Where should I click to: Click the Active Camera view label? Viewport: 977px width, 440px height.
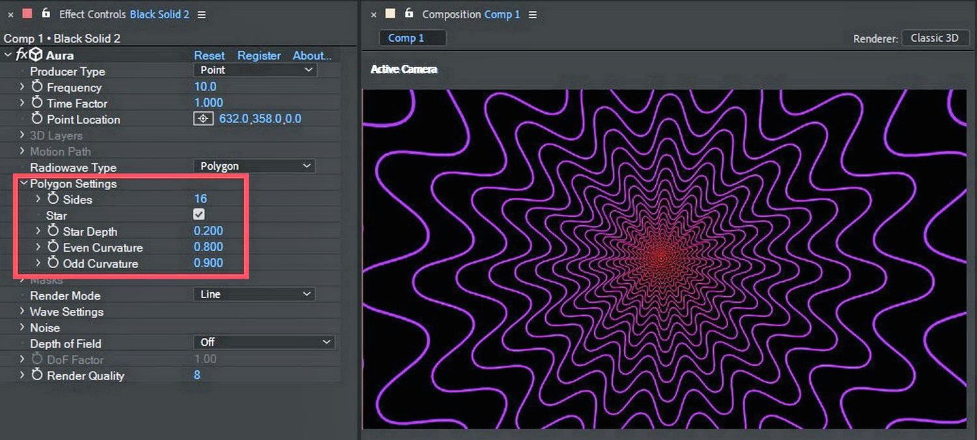point(404,69)
